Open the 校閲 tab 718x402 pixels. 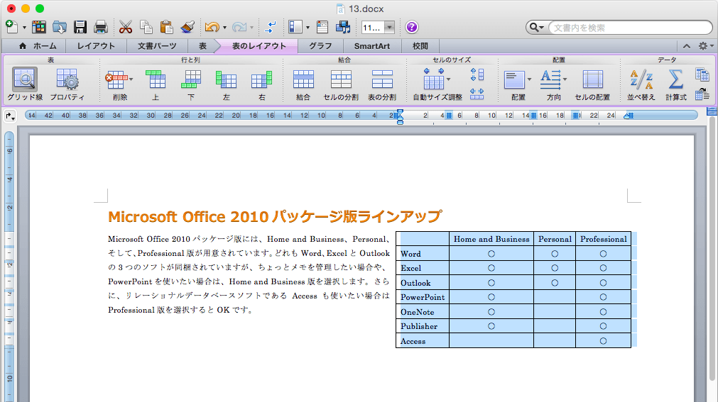tap(420, 46)
